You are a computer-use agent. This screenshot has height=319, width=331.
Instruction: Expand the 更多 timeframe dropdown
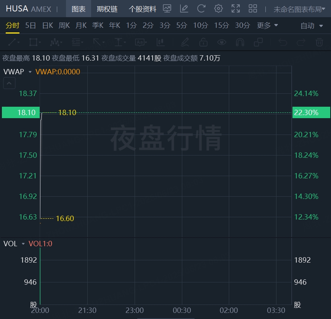tap(267, 26)
